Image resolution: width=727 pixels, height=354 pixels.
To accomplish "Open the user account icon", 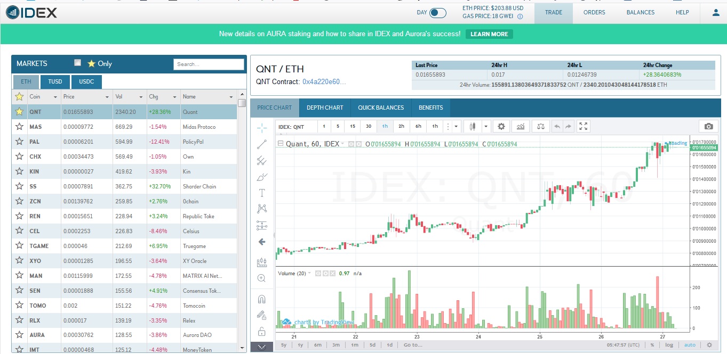I will coord(716,12).
